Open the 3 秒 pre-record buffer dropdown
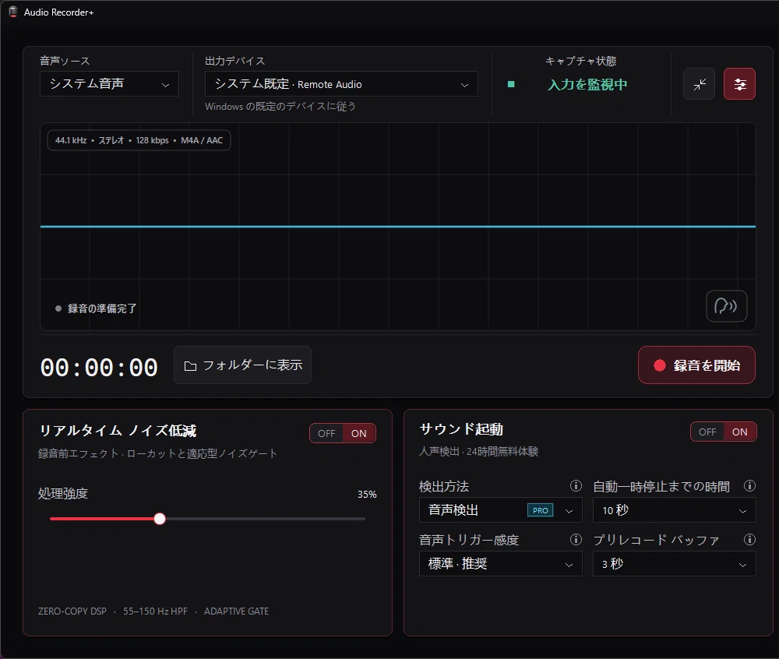Viewport: 779px width, 659px height. point(674,564)
